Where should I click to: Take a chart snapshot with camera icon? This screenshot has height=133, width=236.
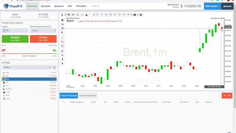tap(135, 15)
